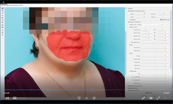Viewport: 173px width, 104px height.
Task: Select the Hand tool in Liquify
Action: tap(2, 33)
